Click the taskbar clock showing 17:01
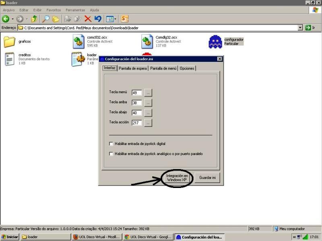The width and height of the screenshot is (322, 241). 314,237
